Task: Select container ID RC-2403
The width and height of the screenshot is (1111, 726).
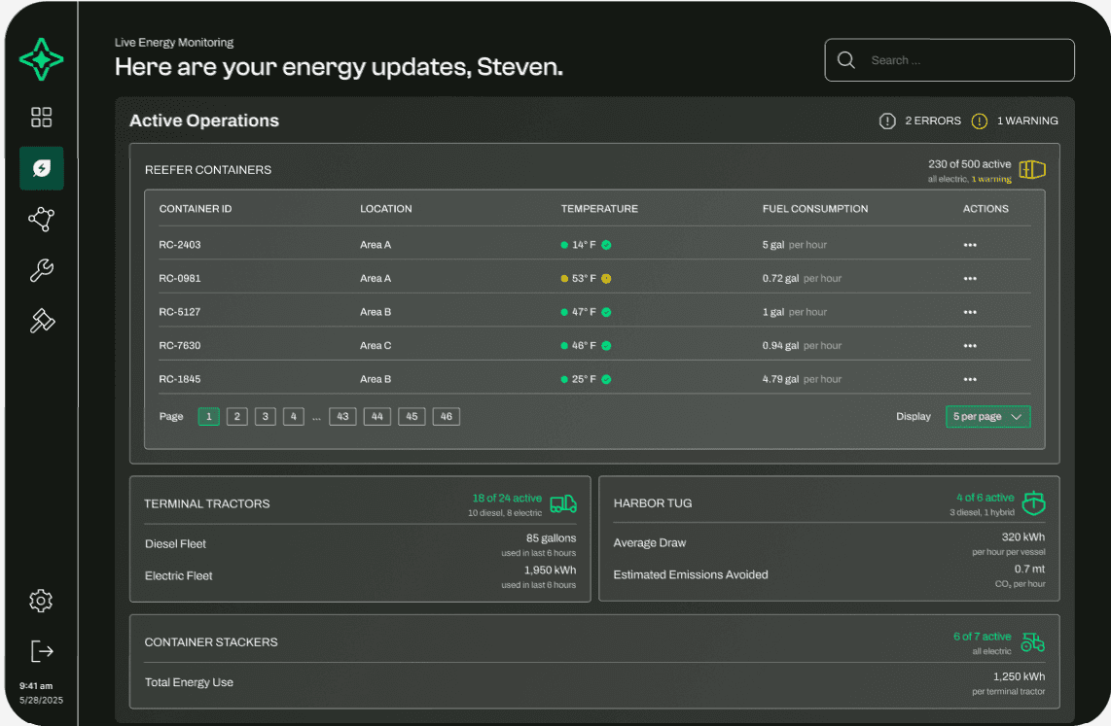Action: 180,245
